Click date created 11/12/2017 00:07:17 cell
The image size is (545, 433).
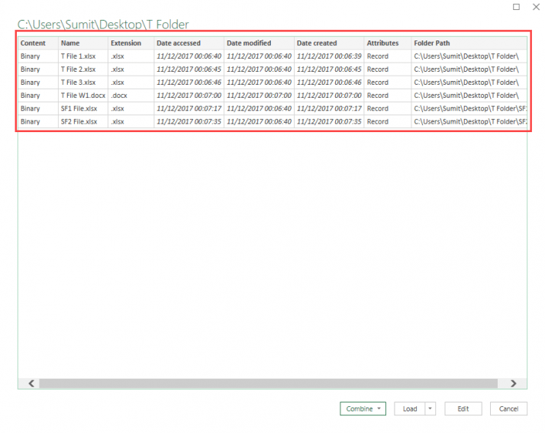[329, 108]
